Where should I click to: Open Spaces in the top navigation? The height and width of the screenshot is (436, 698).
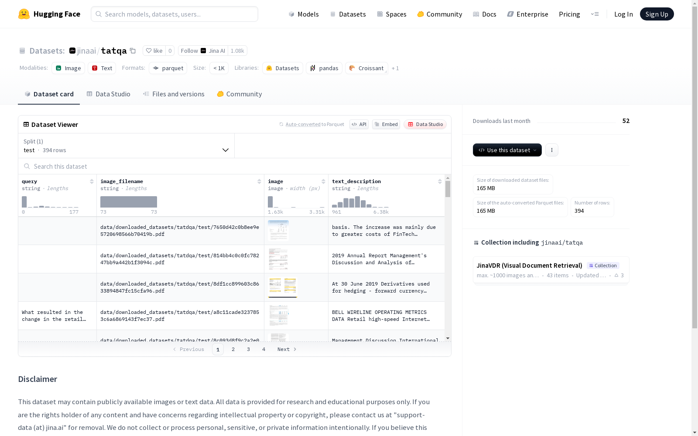click(392, 14)
